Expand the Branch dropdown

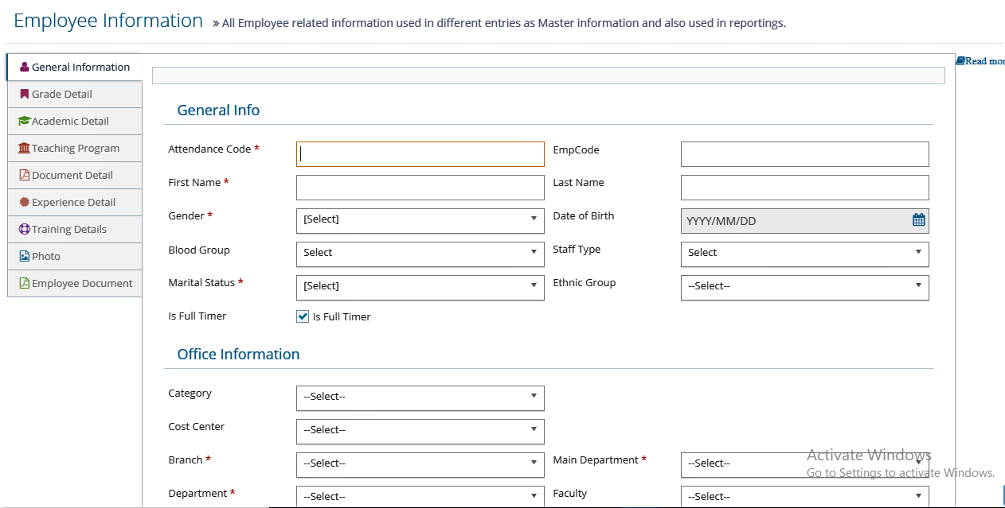point(420,465)
